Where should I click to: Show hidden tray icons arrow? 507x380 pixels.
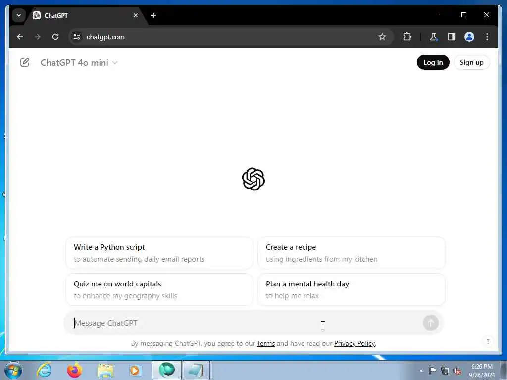click(x=421, y=371)
